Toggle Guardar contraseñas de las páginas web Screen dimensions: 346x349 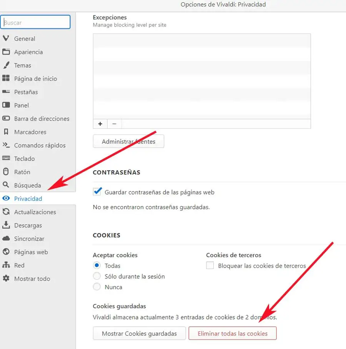[x=97, y=192]
